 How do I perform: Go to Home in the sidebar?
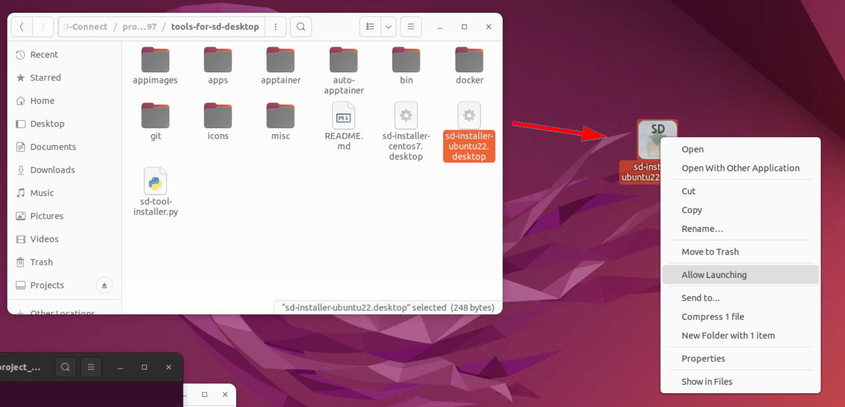click(x=42, y=101)
